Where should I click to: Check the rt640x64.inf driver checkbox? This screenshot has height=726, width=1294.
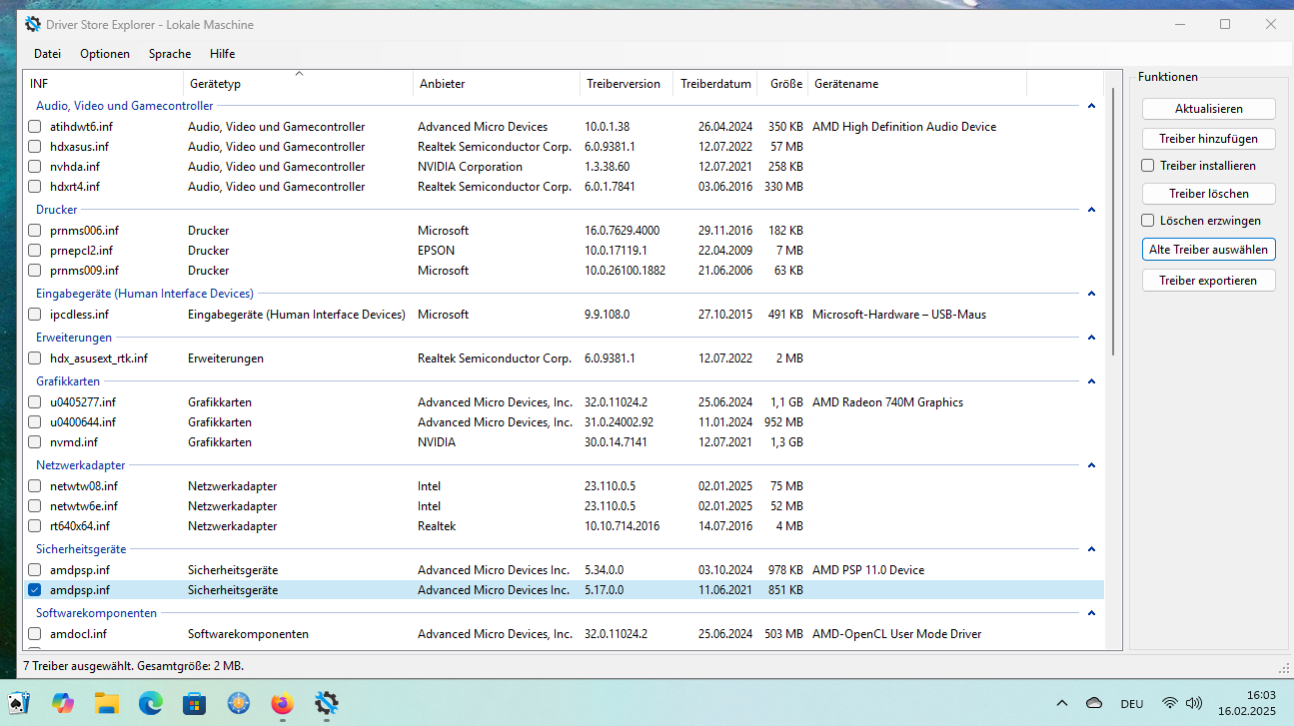(35, 526)
